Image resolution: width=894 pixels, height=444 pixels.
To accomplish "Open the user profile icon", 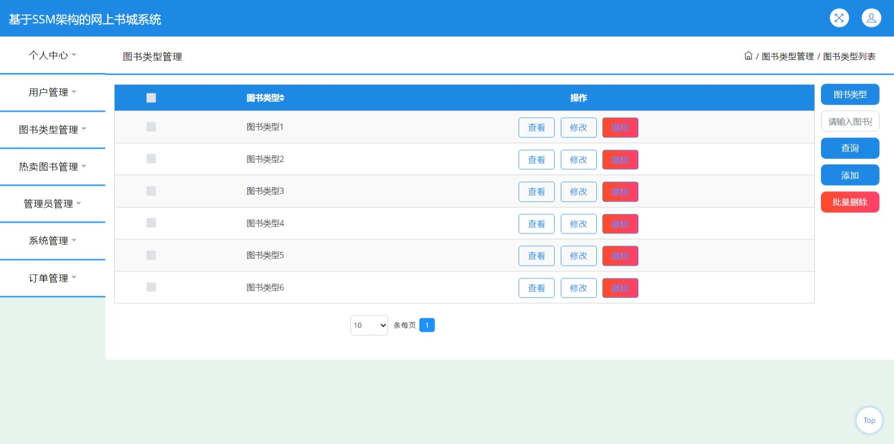I will point(871,18).
